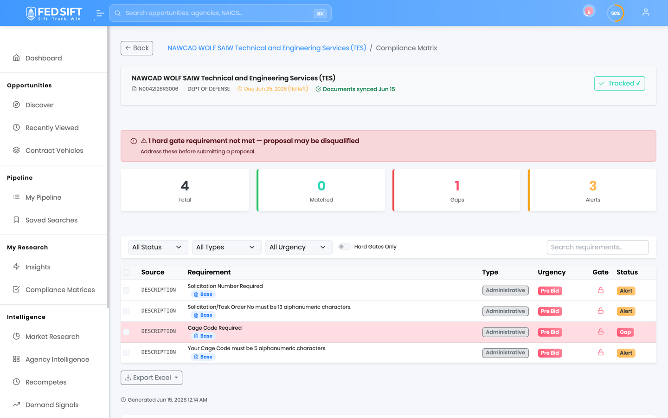
Task: Focus the search opportunities field
Action: click(x=220, y=13)
